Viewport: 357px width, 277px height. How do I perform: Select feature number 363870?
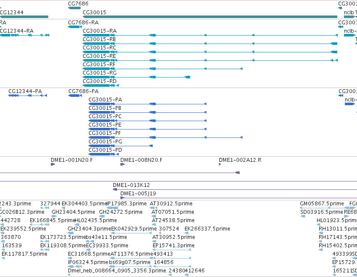10,238
